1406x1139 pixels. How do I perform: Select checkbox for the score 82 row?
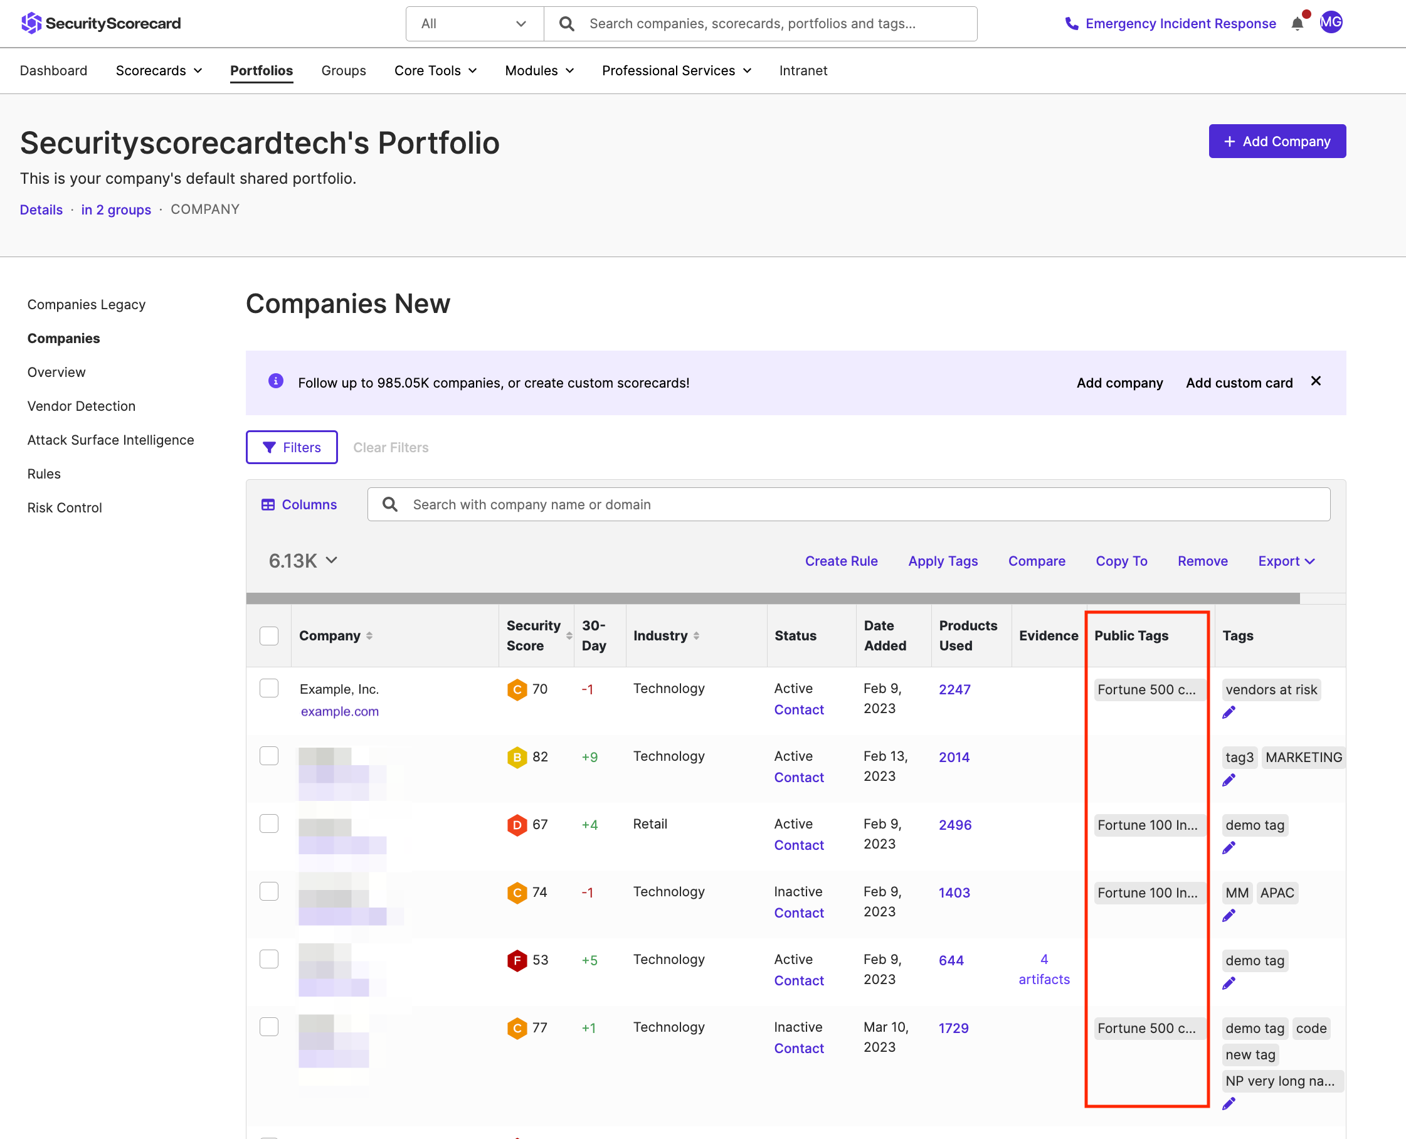pyautogui.click(x=269, y=756)
